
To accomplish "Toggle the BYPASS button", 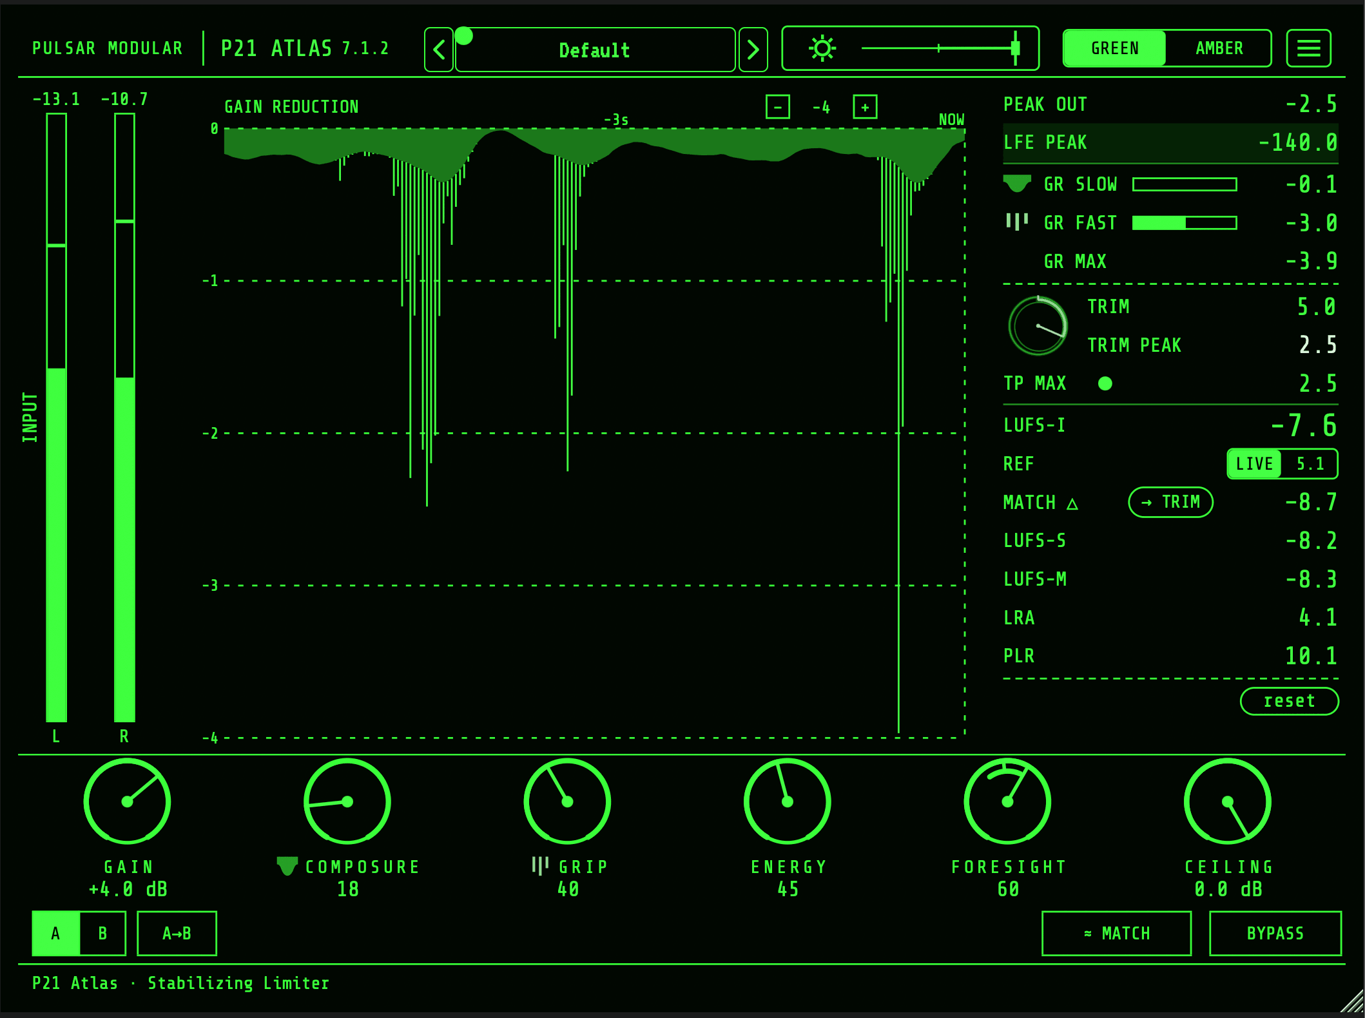I will [x=1275, y=934].
